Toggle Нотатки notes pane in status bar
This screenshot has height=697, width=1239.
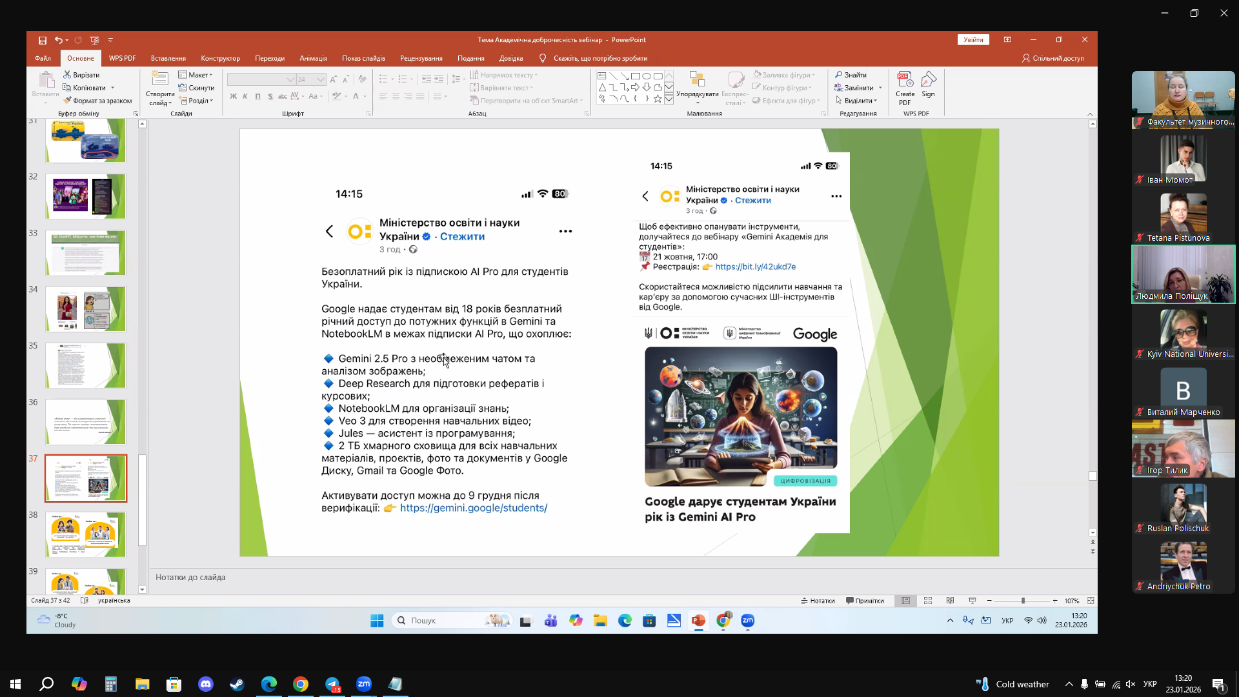pos(818,601)
